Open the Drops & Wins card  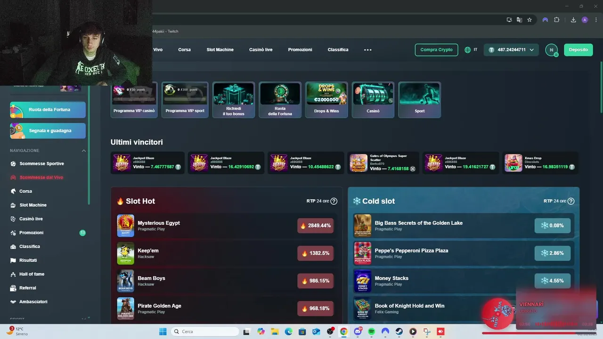326,100
